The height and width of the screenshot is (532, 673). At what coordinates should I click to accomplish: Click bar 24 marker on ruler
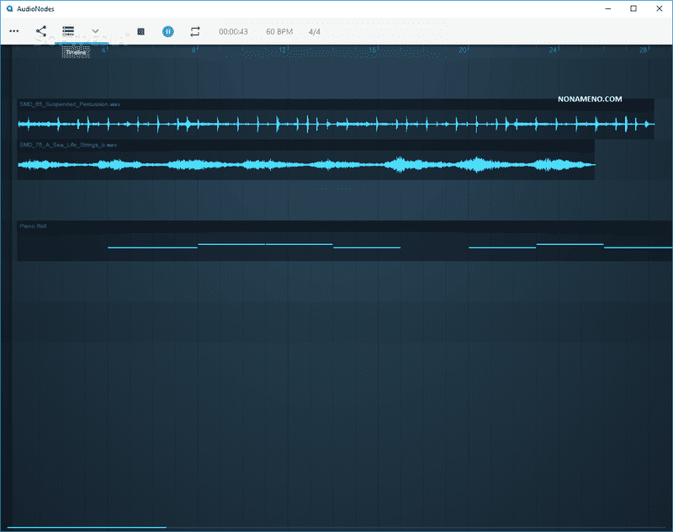553,51
